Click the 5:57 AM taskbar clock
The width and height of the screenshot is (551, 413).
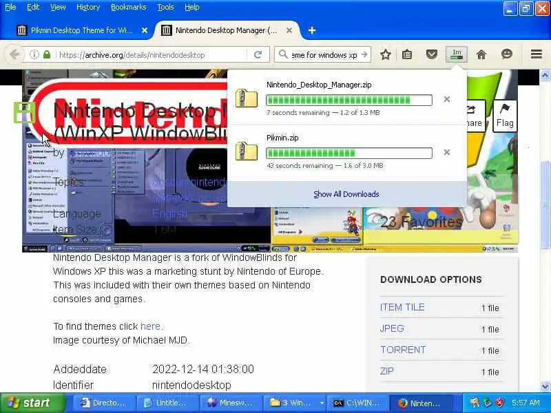[x=526, y=403]
